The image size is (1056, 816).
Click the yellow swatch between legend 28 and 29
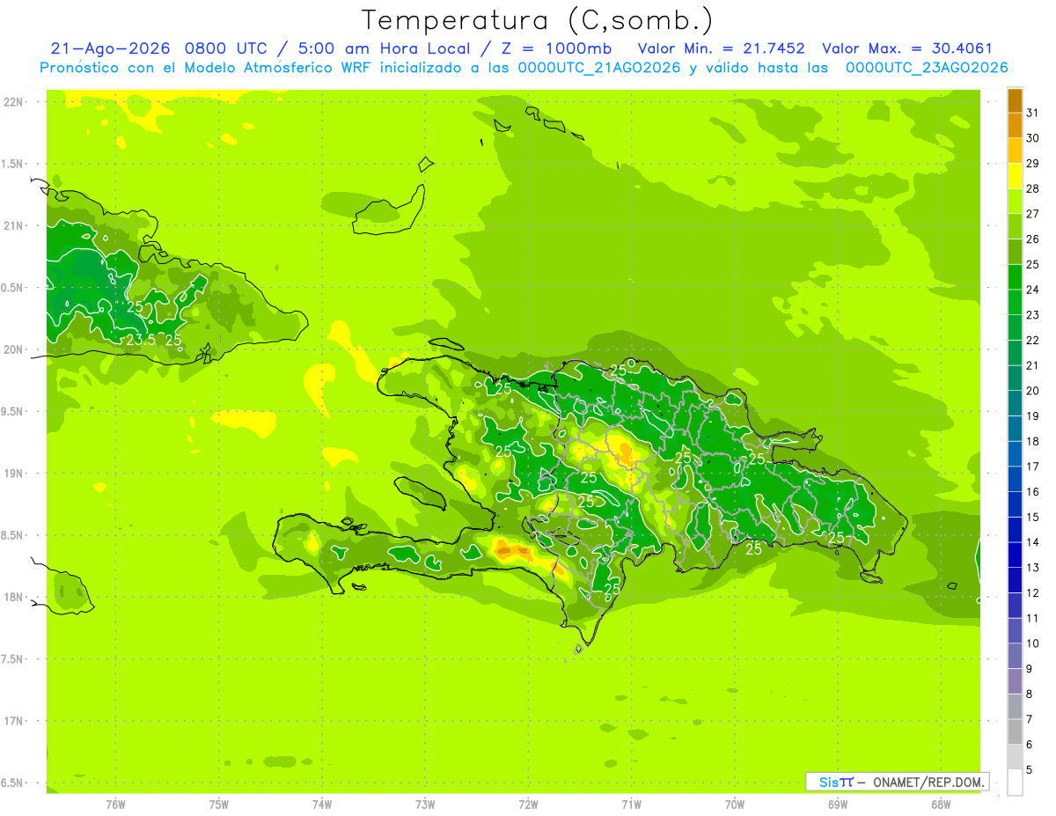(1015, 176)
